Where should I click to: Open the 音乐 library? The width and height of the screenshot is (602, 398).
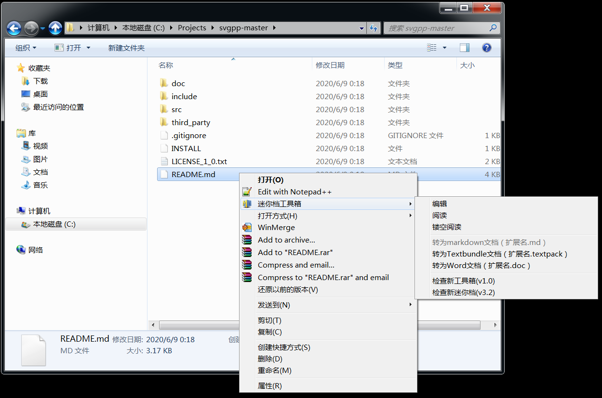click(40, 185)
